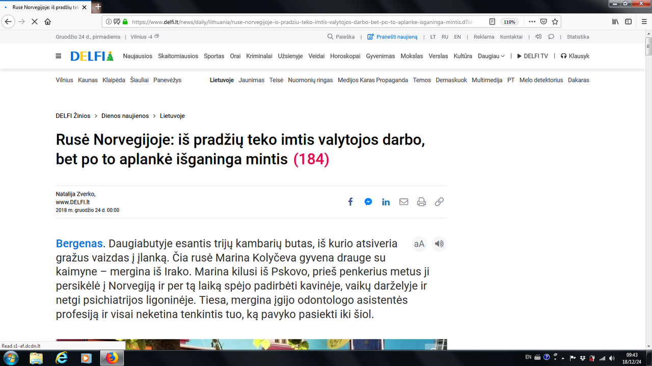
Task: Open Kriminalai section
Action: [x=259, y=56]
